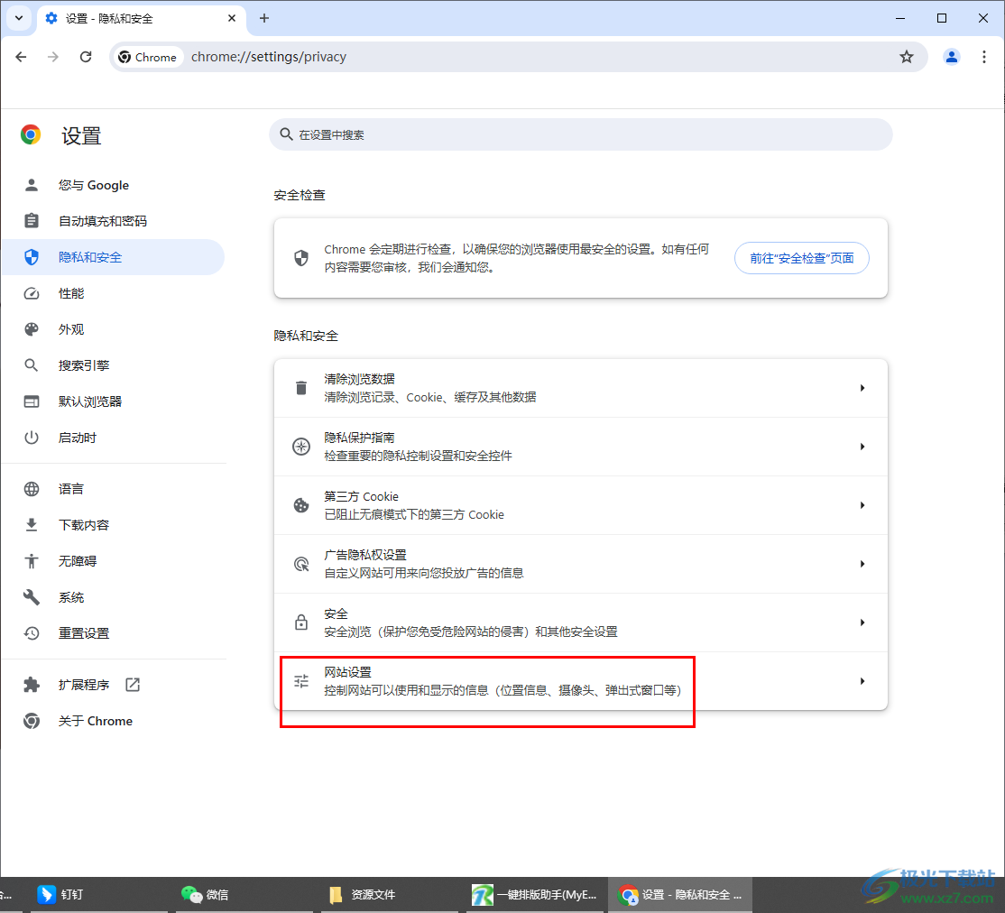The image size is (1005, 913).
Task: Expand arrow on 广告隐私权设置 row
Action: pyautogui.click(x=862, y=564)
